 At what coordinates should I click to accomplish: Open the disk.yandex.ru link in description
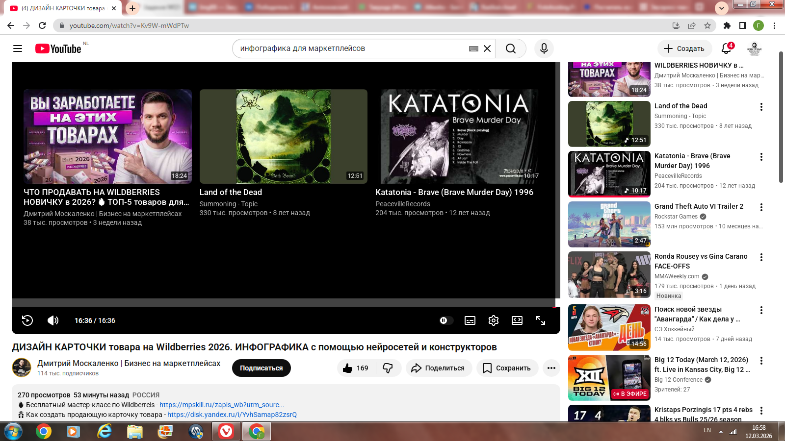coord(232,415)
